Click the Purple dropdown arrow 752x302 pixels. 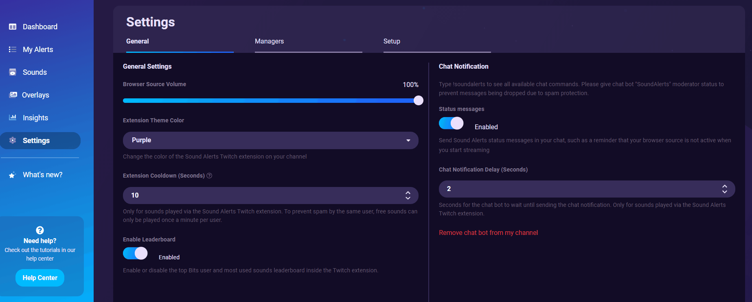coord(408,141)
